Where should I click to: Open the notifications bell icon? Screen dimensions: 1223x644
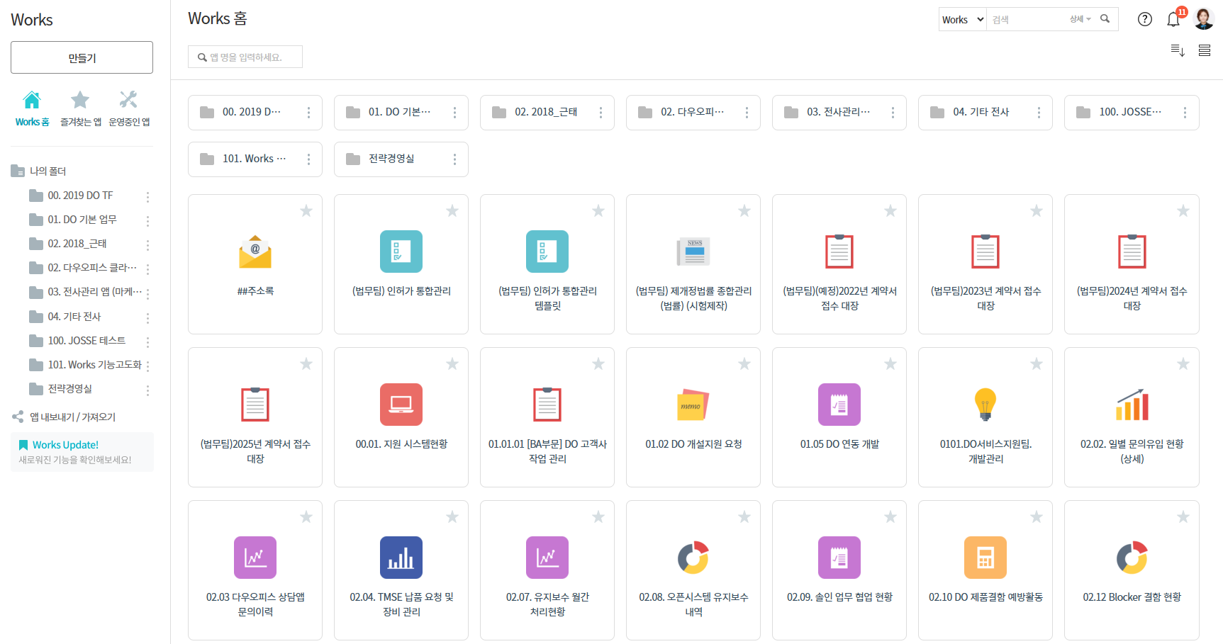(1173, 20)
